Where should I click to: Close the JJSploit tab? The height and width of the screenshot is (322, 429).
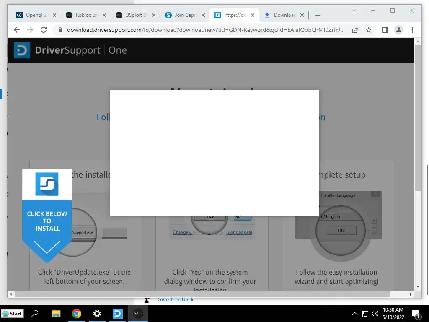coord(154,15)
